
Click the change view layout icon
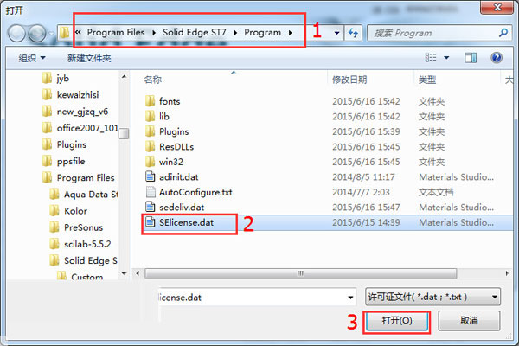431,58
